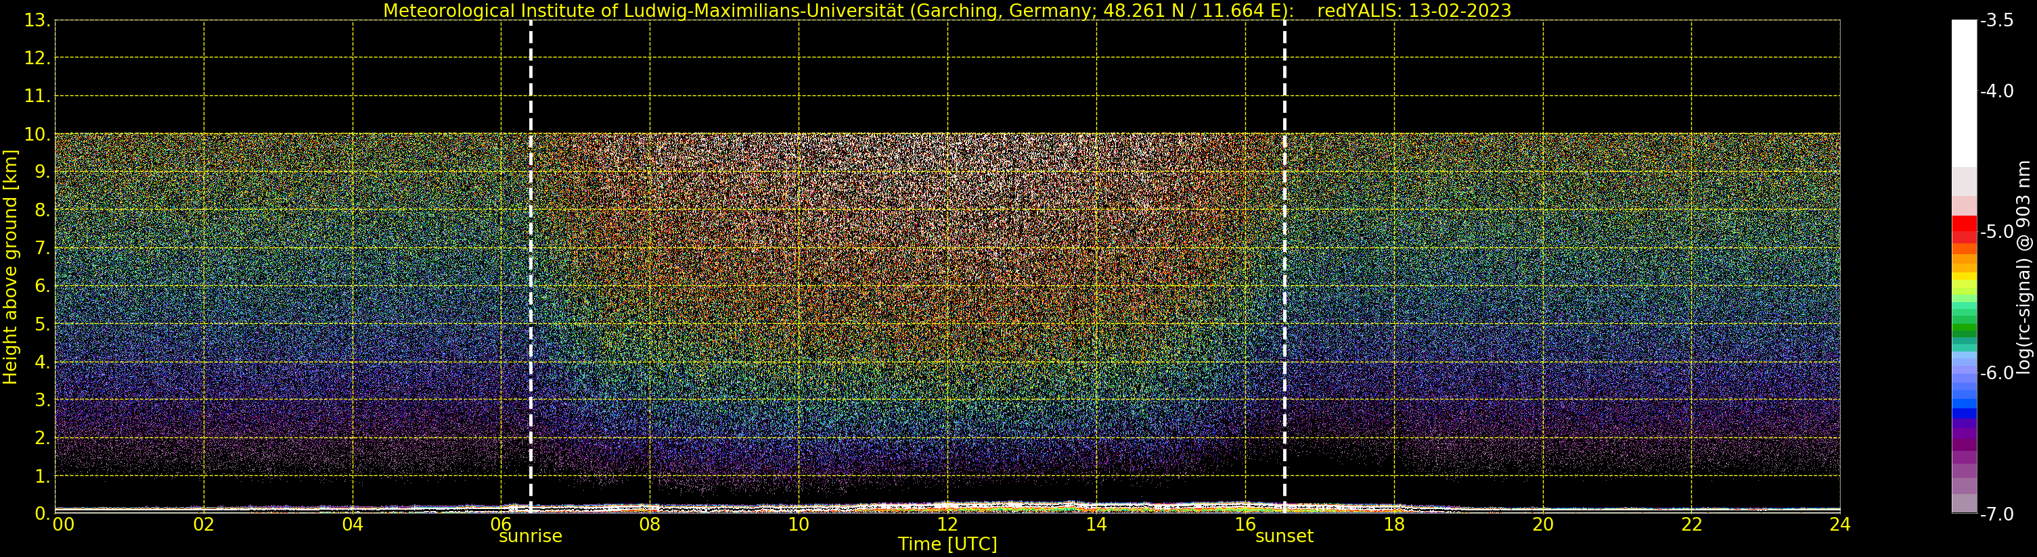This screenshot has width=2037, height=557.
Task: Click the '22' time axis tick label
Action: click(x=1691, y=524)
